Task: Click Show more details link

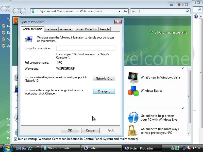Action: [x=171, y=32]
